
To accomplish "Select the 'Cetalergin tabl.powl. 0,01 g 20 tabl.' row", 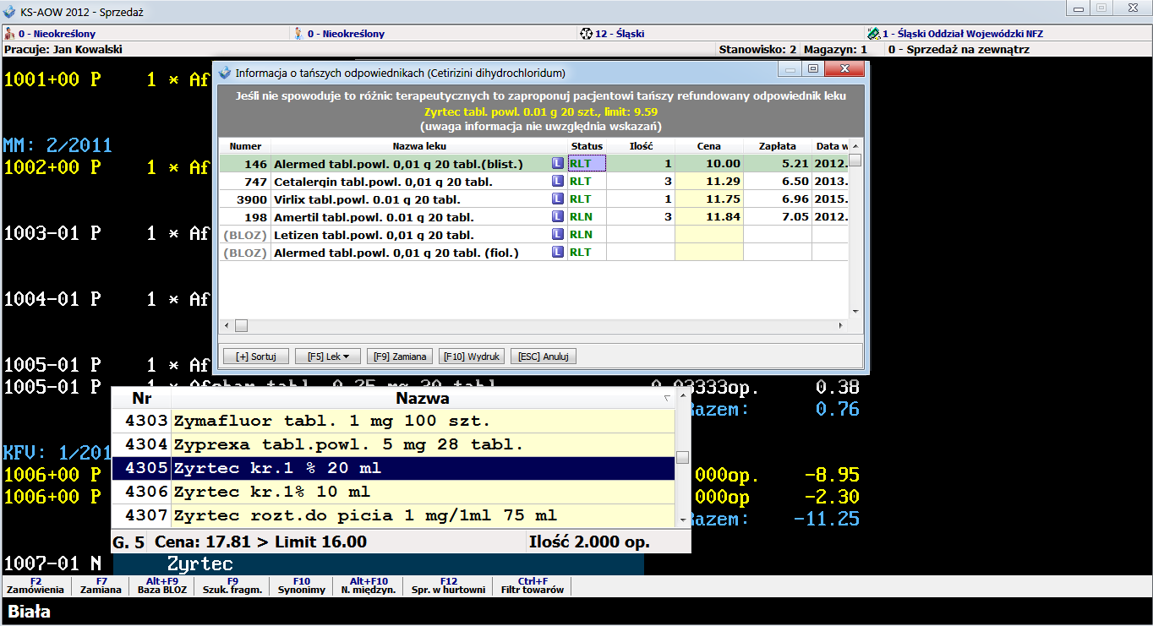I will 533,181.
